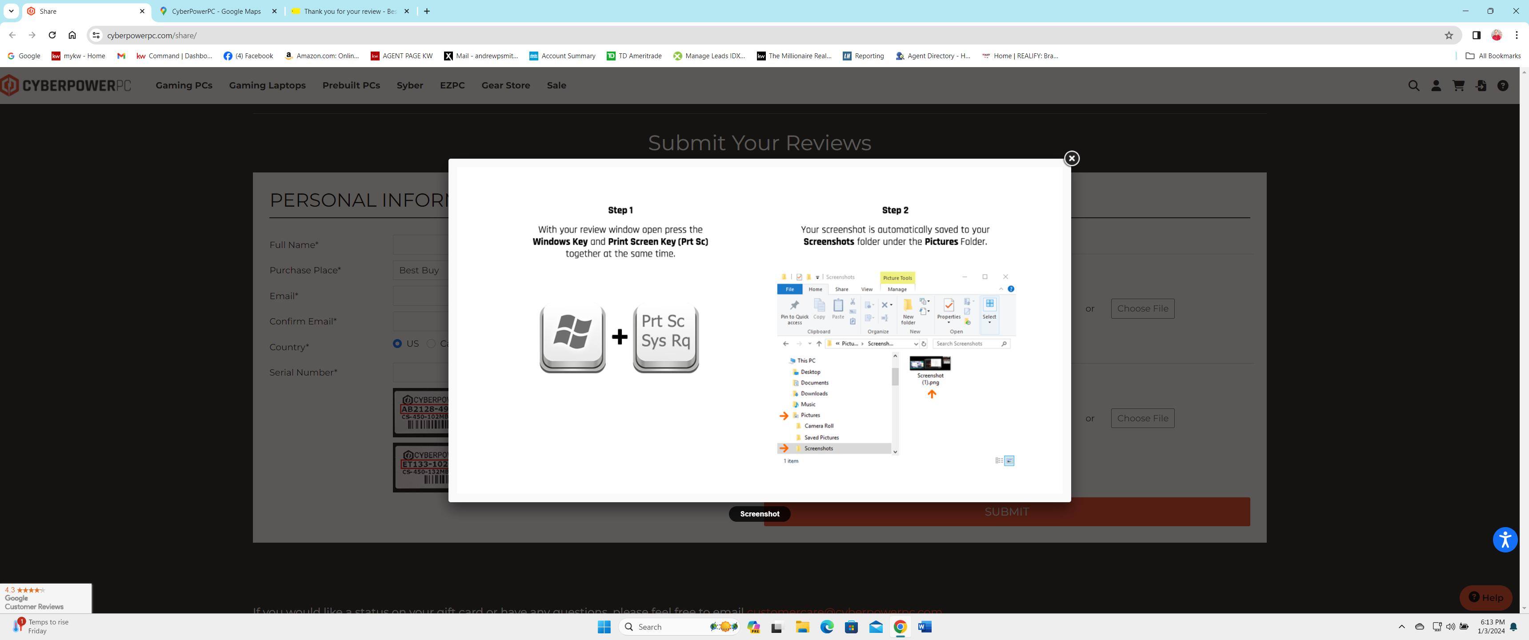Open Chrome's three-dot menu
Image resolution: width=1529 pixels, height=640 pixels.
1516,35
